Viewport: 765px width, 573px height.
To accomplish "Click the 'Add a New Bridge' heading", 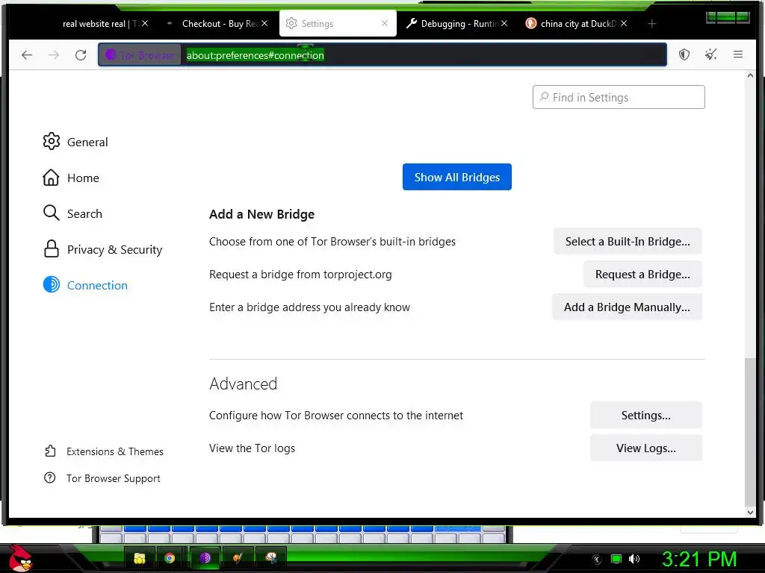I will coord(261,214).
